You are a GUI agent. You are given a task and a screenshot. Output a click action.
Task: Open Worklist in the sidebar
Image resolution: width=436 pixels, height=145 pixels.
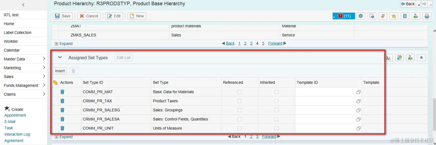click(11, 41)
